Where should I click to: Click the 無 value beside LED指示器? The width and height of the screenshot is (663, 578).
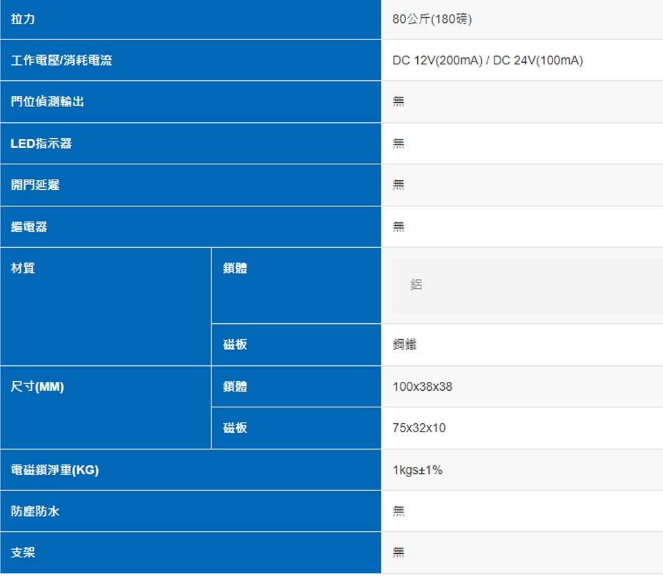click(x=398, y=144)
